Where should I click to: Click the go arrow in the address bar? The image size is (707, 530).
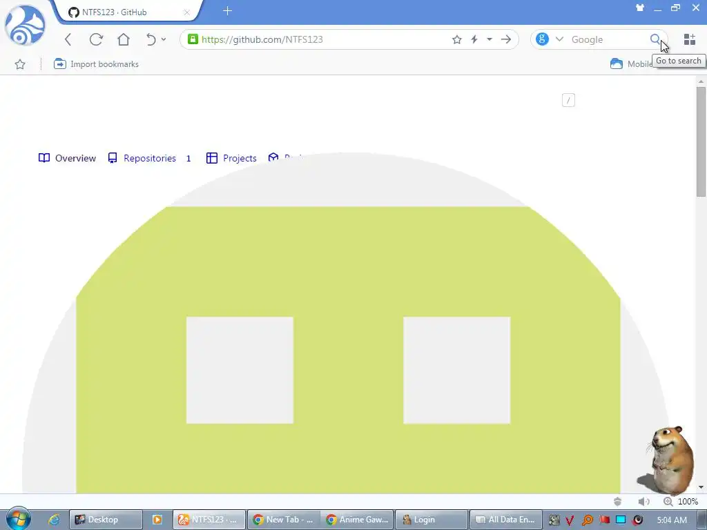point(506,39)
